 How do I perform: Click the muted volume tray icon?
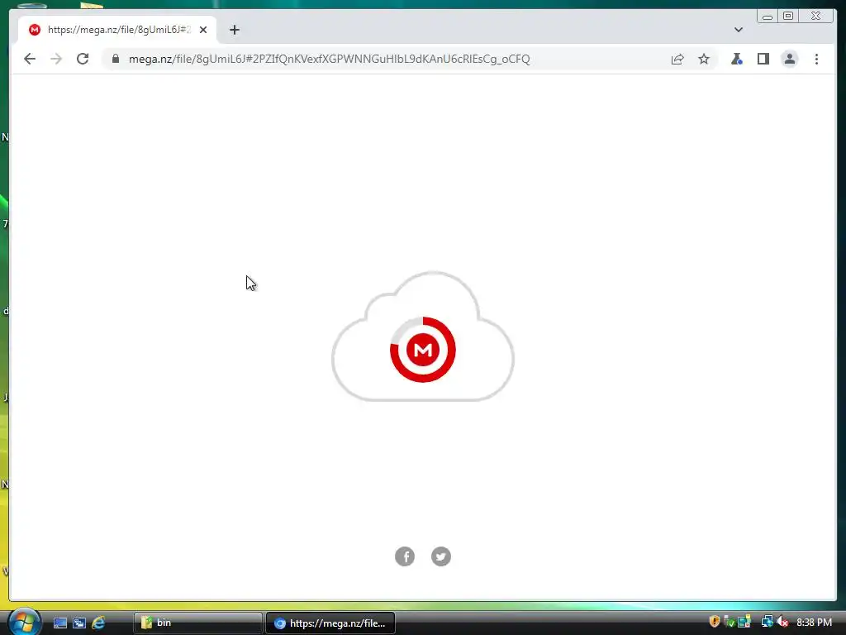782,622
